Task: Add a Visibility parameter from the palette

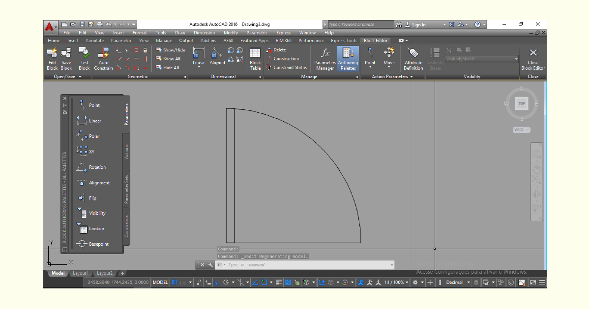Action: [x=91, y=213]
